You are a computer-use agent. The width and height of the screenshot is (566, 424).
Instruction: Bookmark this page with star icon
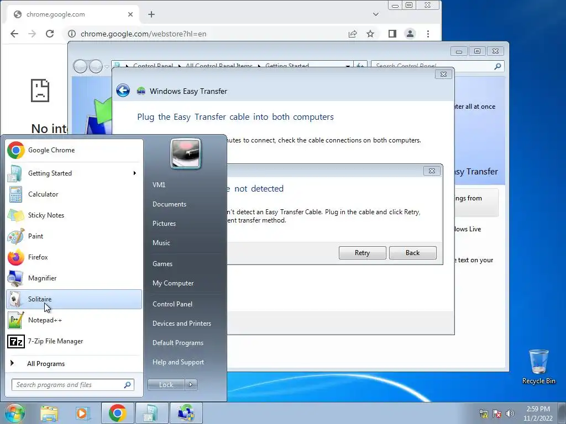[370, 34]
